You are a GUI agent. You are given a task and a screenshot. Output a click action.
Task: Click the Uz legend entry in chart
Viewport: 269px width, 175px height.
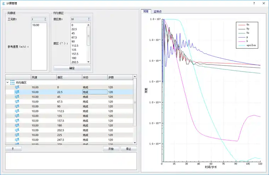(x=244, y=33)
